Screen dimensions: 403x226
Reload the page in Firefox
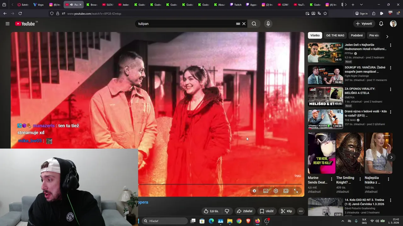pos(20,13)
